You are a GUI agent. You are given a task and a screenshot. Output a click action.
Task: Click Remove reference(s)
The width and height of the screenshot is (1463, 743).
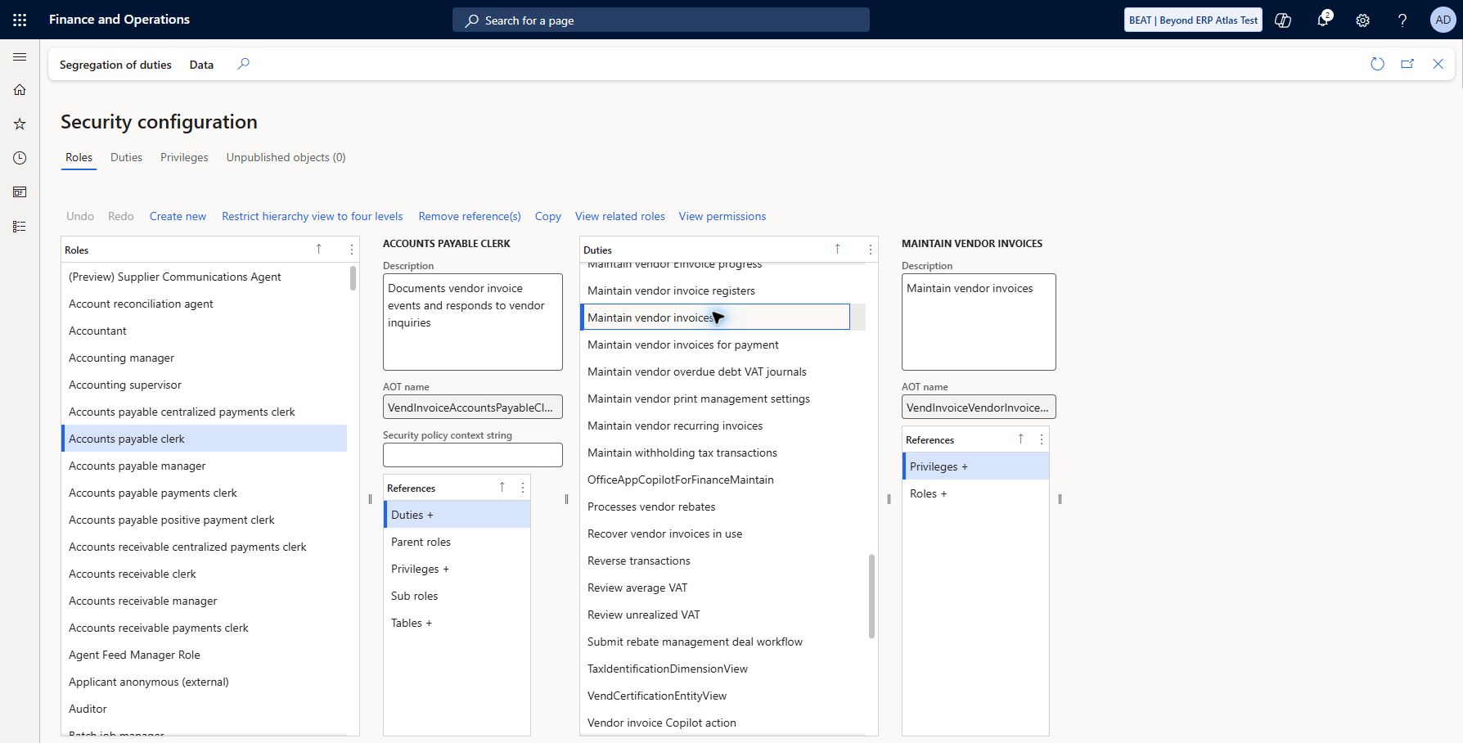(x=470, y=216)
